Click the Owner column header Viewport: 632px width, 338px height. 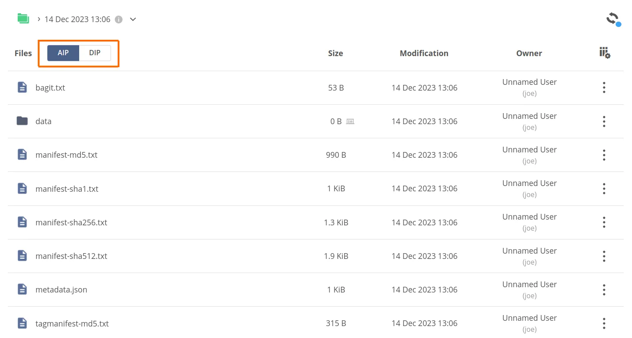click(x=529, y=53)
